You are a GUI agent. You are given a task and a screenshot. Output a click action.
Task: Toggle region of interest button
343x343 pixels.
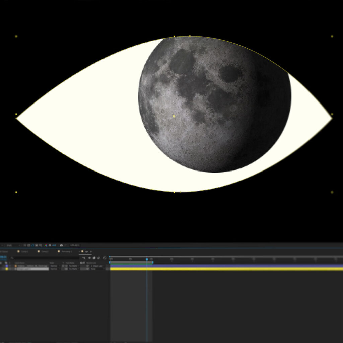click(25, 245)
